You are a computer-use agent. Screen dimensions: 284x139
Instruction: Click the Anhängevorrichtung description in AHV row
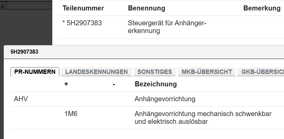[x=165, y=99]
